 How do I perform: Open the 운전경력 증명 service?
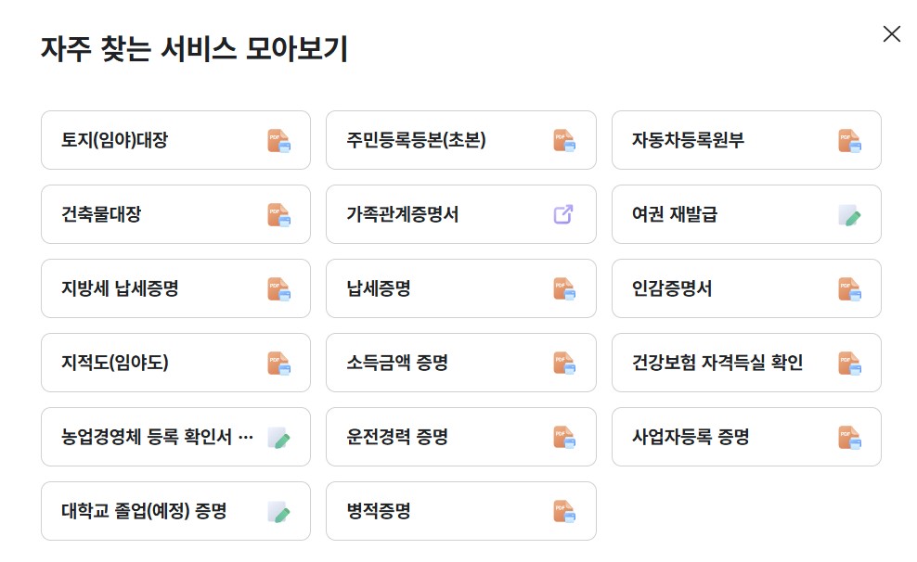pos(460,437)
